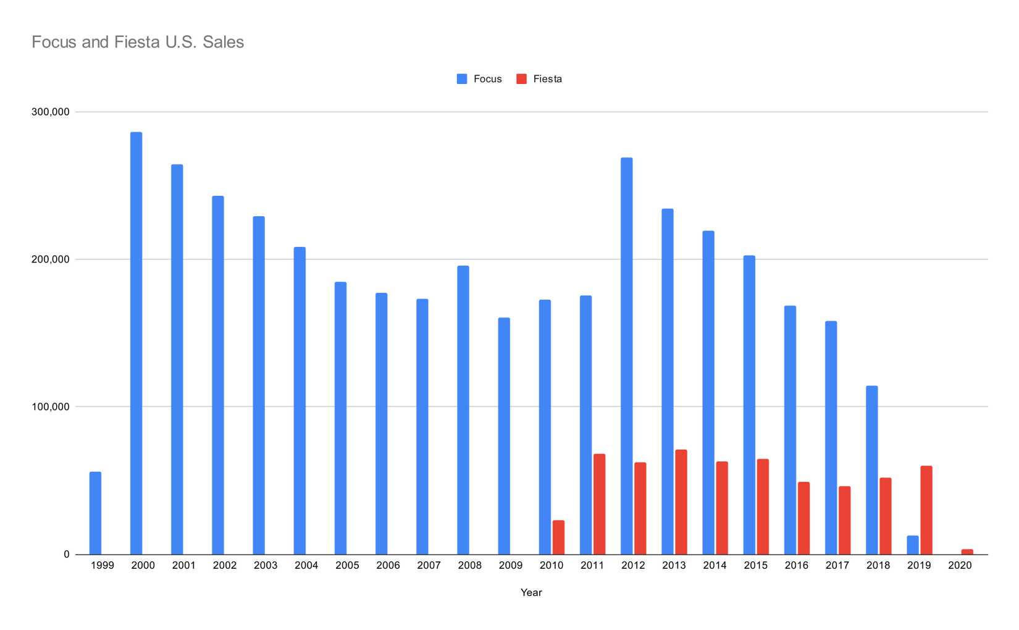Select the red Fiesta bar for 2020

point(967,552)
